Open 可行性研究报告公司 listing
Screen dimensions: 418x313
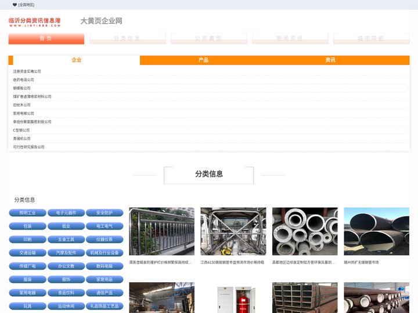[x=29, y=147]
